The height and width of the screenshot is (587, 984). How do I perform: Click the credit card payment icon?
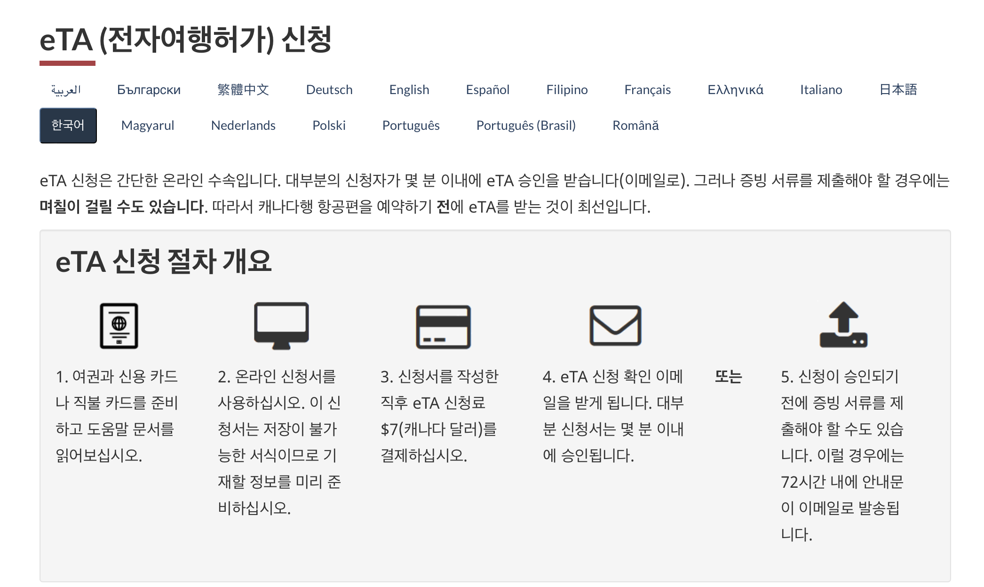click(x=443, y=327)
